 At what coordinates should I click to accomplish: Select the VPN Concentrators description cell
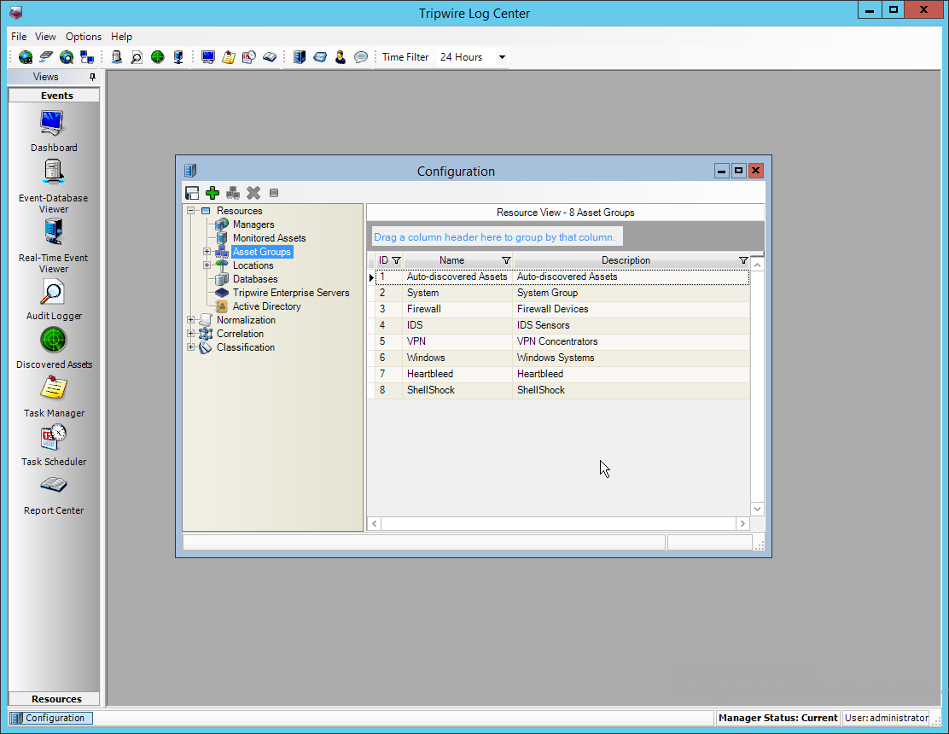[632, 342]
